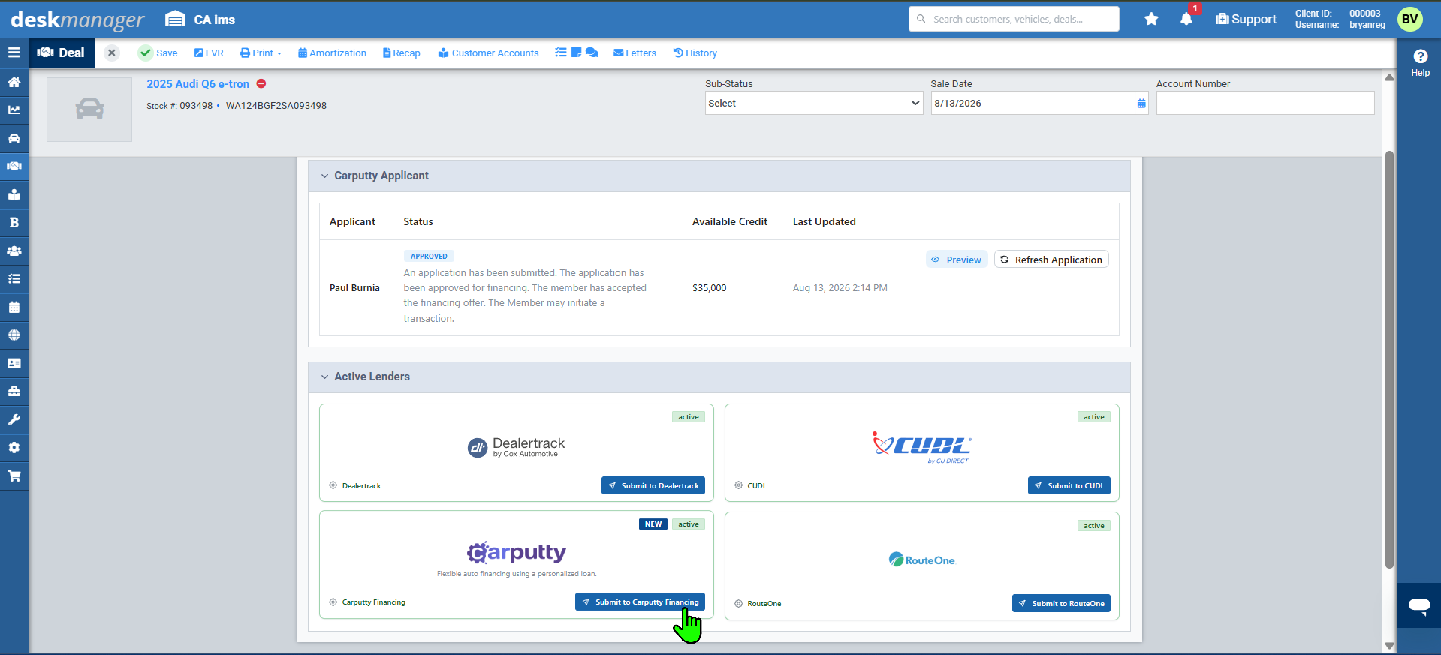
Task: Click the Sale Date input field
Action: (x=1039, y=103)
